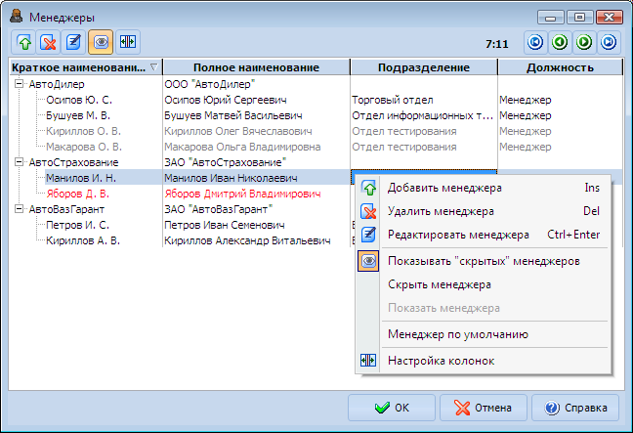Viewport: 633px width, 433px height.
Task: Toggle 'Показывать "скрытых" менеджеров' in context menu
Action: pos(484,261)
